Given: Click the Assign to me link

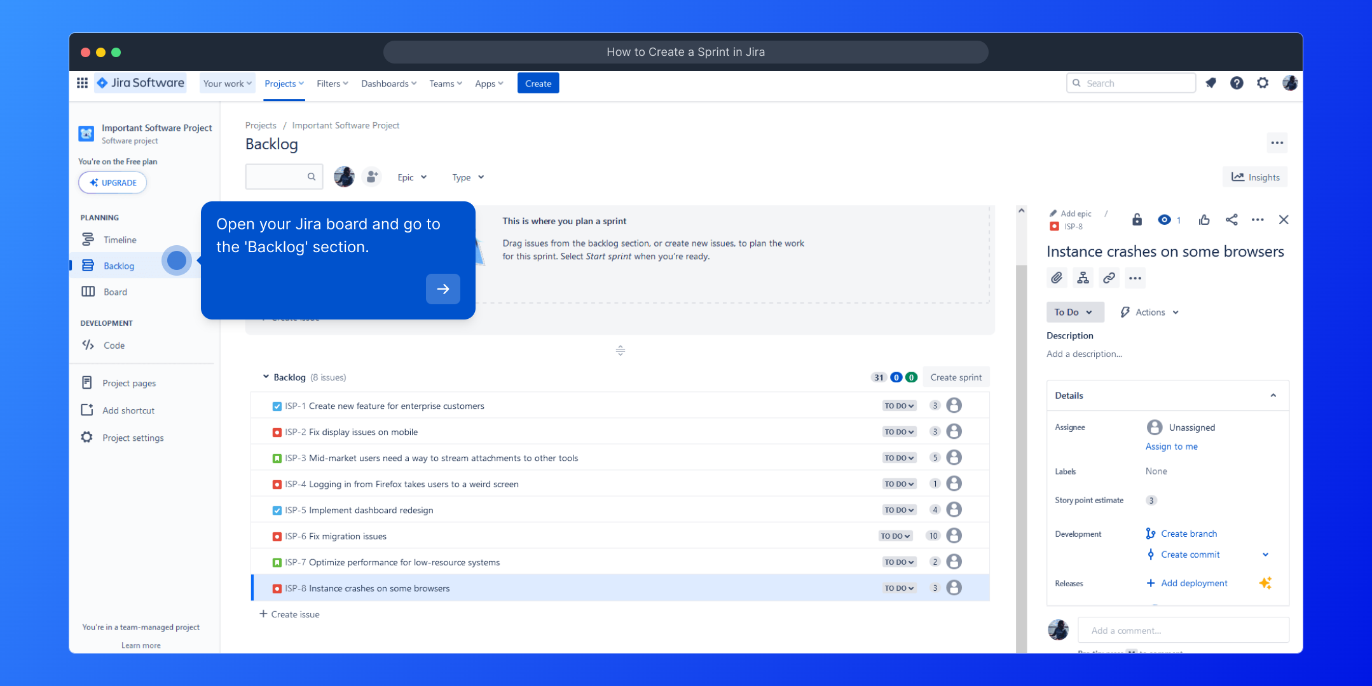Looking at the screenshot, I should 1171,447.
